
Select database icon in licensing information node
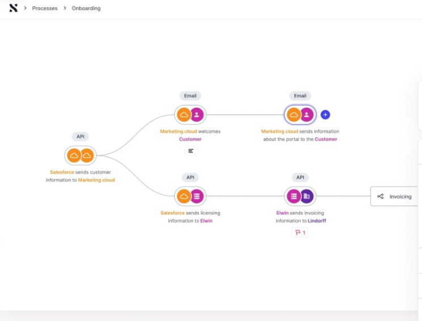coord(197,196)
